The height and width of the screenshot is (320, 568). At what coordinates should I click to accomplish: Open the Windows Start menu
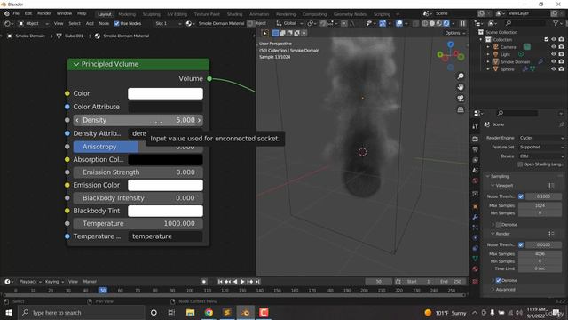(x=8, y=312)
